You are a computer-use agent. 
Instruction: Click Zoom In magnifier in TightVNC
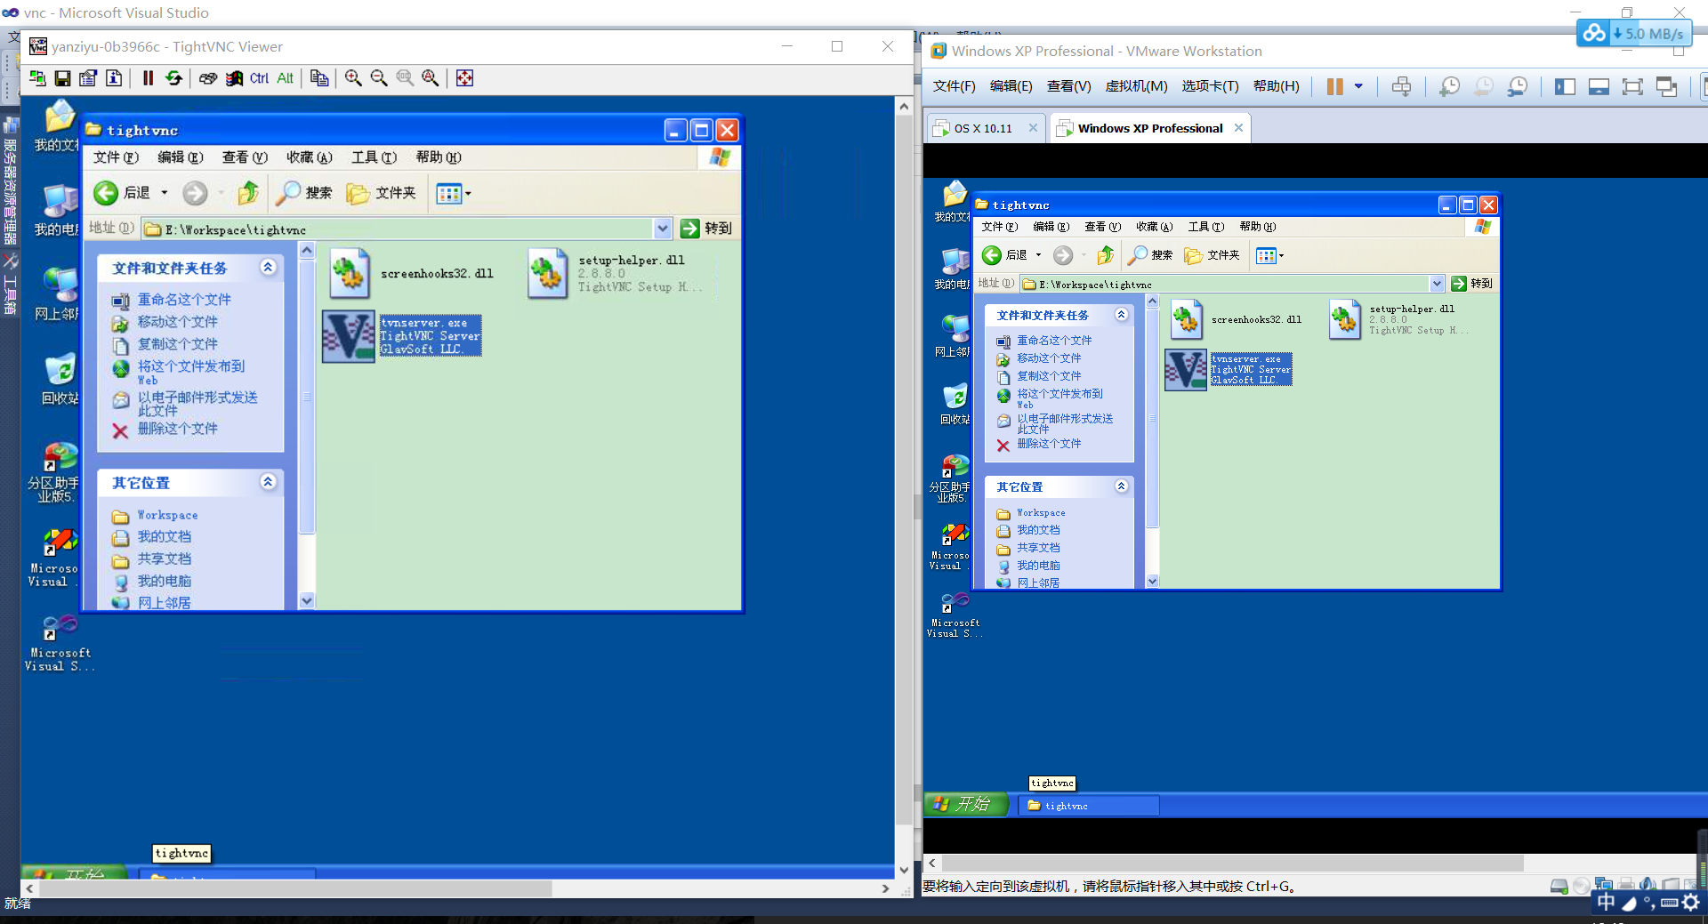click(x=353, y=78)
